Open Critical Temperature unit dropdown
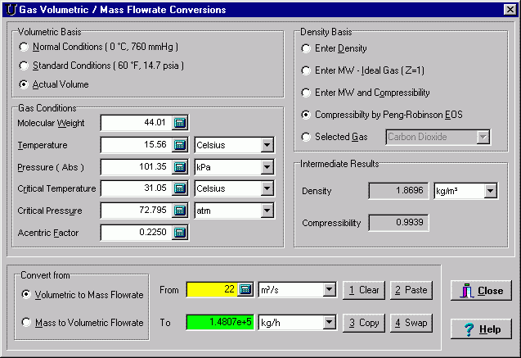 267,188
